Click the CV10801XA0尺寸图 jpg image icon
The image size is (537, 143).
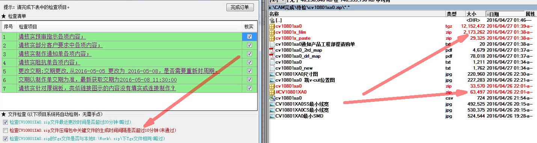[x=272, y=74]
